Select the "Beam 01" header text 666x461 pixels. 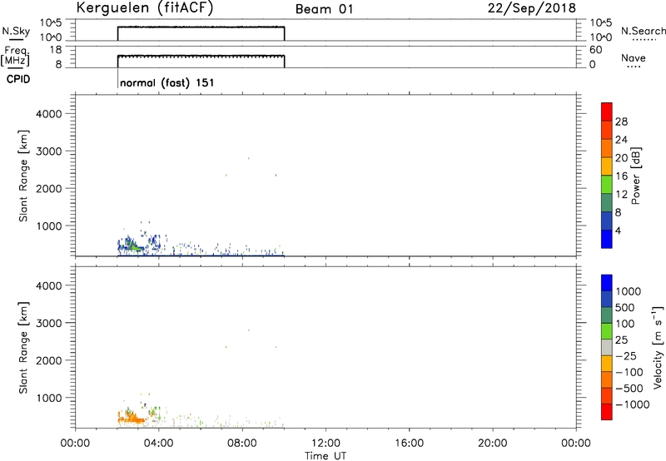click(324, 9)
